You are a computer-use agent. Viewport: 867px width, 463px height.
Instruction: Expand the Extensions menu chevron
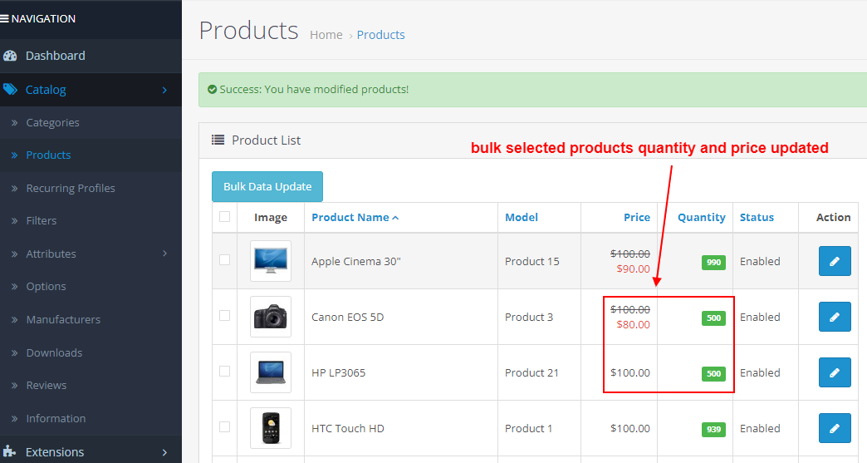164,452
